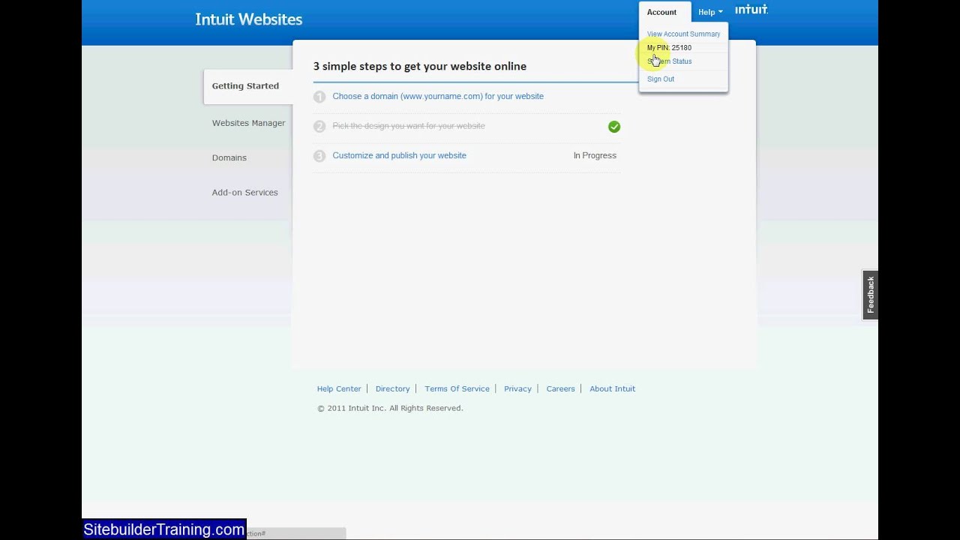Viewport: 960px width, 540px height.
Task: Select View Account Summary
Action: pos(683,34)
